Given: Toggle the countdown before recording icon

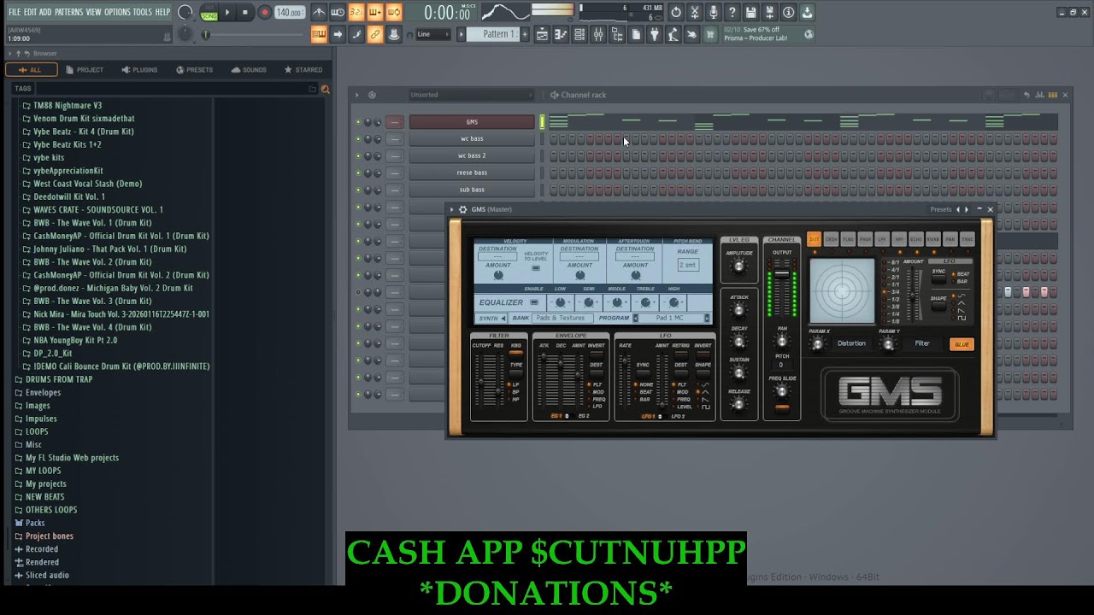Looking at the screenshot, I should click(x=356, y=12).
